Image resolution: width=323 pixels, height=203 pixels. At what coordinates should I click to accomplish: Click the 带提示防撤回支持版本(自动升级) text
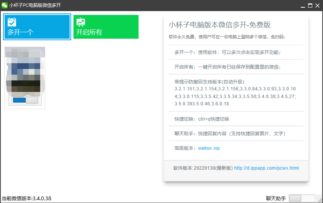tap(210, 82)
